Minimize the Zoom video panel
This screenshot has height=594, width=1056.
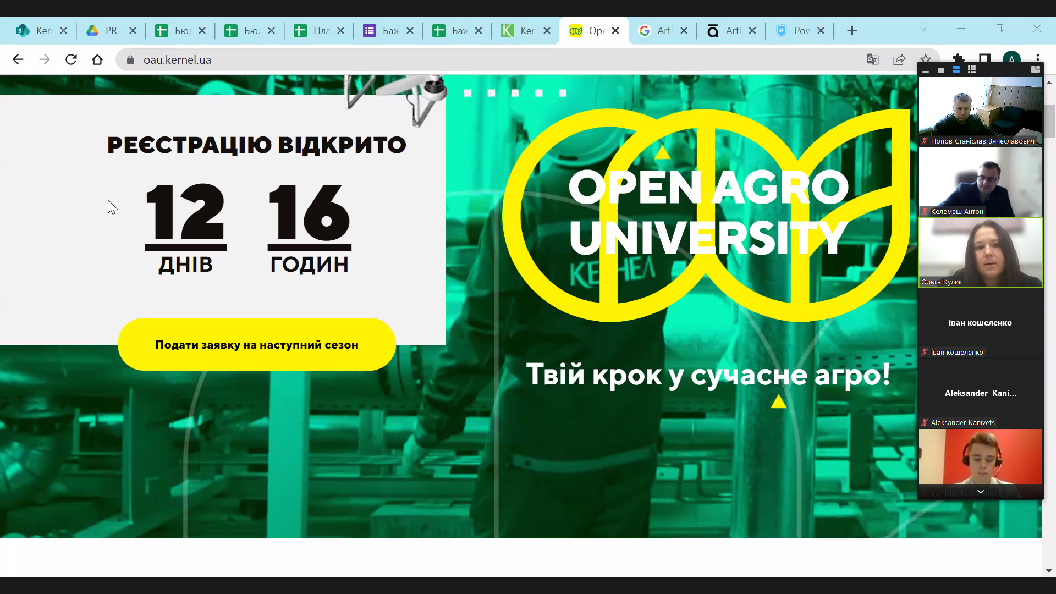point(926,70)
